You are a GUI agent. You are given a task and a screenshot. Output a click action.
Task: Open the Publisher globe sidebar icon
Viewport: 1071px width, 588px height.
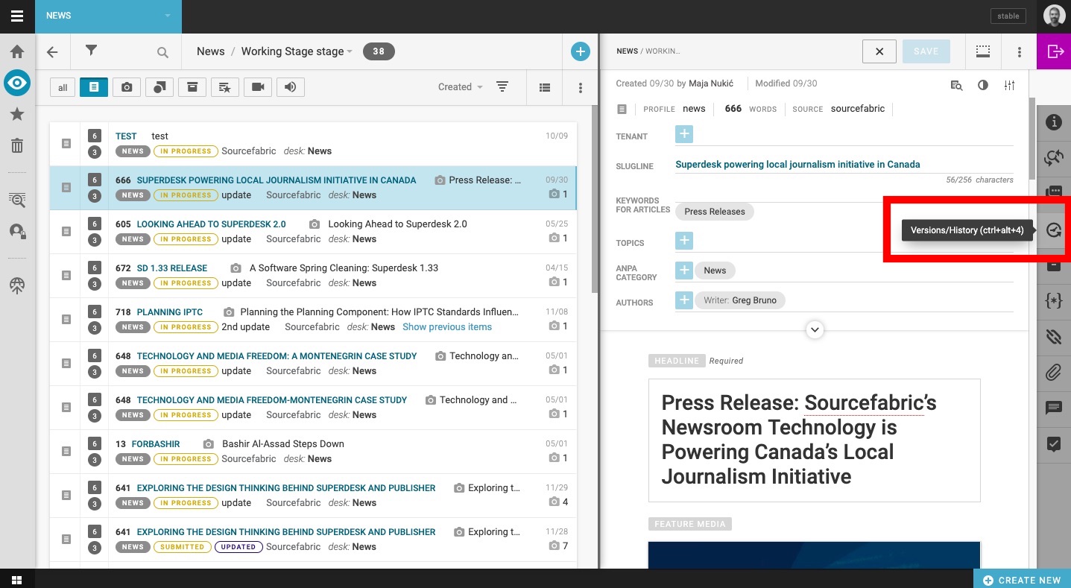click(x=16, y=285)
